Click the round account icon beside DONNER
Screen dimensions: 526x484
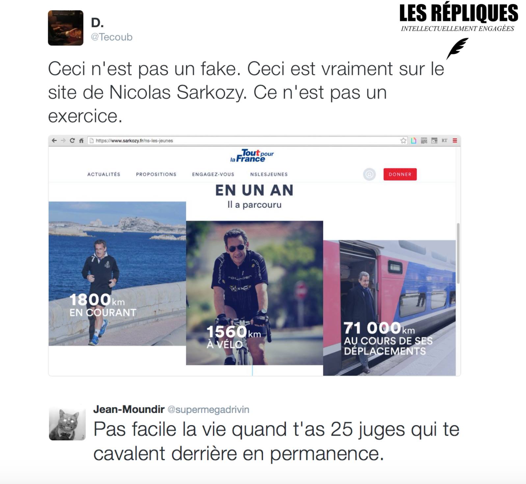coord(369,174)
